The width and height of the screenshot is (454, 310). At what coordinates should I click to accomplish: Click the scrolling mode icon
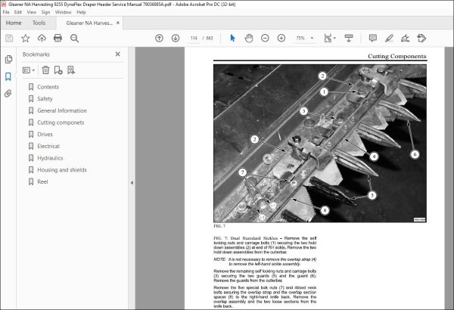pos(349,39)
